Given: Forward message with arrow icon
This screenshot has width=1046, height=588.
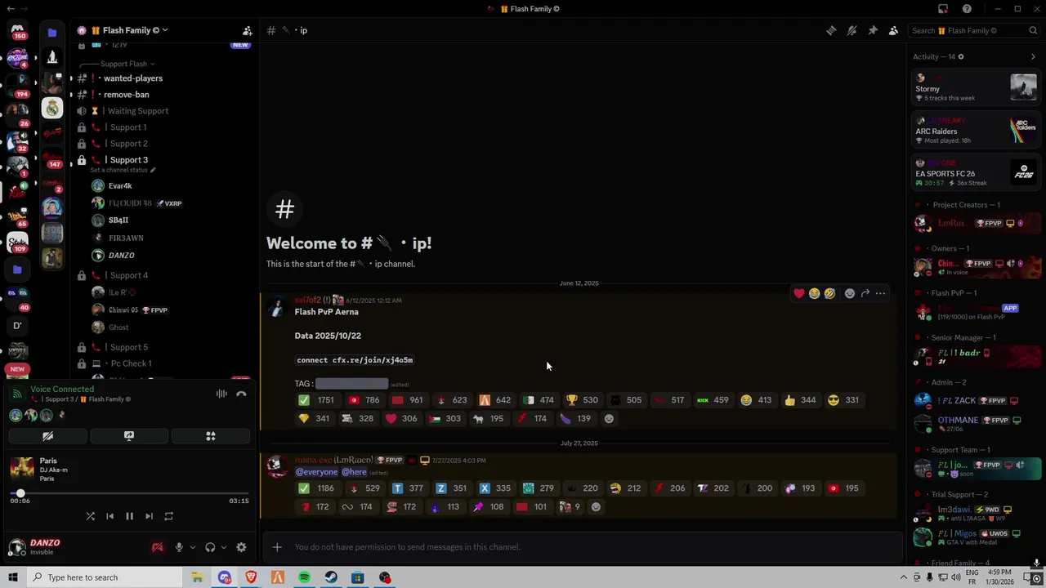Looking at the screenshot, I should pyautogui.click(x=865, y=293).
